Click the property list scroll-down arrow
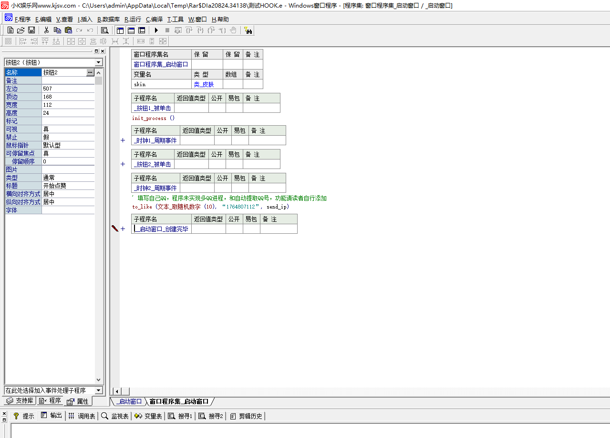 (x=99, y=380)
